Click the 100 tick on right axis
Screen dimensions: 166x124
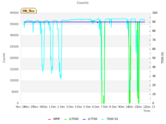[155, 13]
